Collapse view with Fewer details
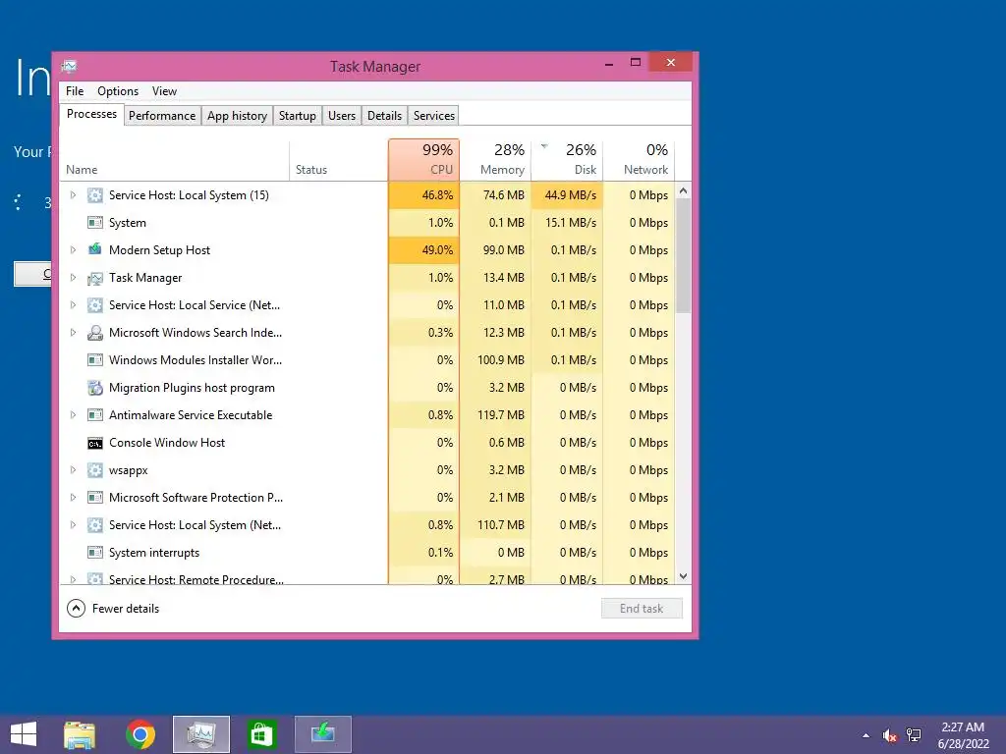 [x=113, y=609]
